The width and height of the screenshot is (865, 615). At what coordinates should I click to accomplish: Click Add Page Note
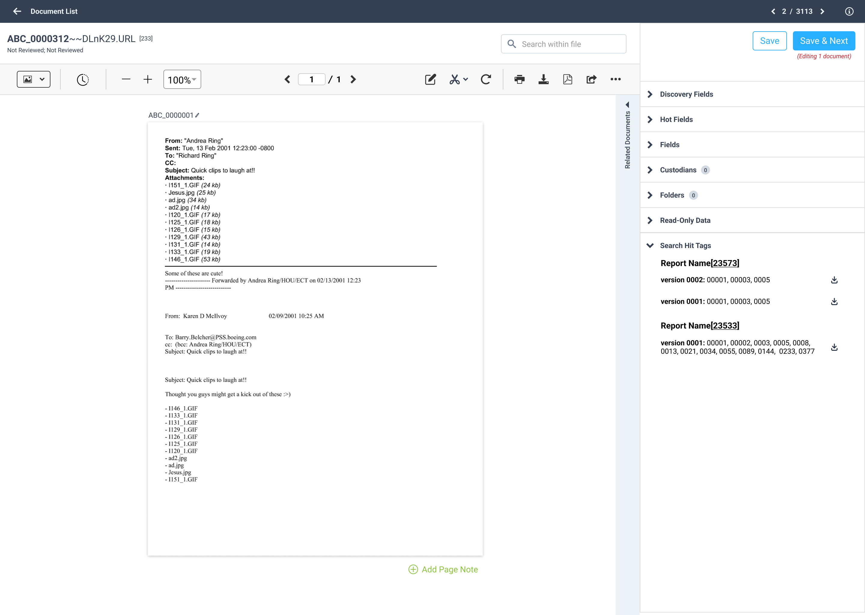[443, 569]
